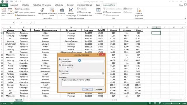The height and width of the screenshot is (105, 187).
Task: Open control Свойства
Action: (x=82, y=9)
